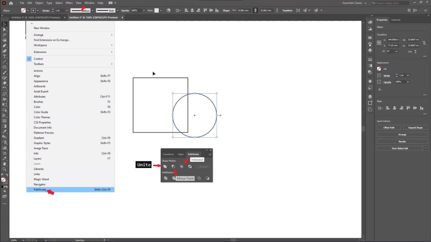The height and width of the screenshot is (242, 431).
Task: Expand the Toolbars submenu
Action: pyautogui.click(x=70, y=64)
